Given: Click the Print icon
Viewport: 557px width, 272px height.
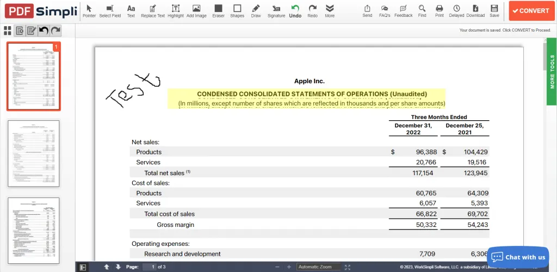Looking at the screenshot, I should tap(440, 11).
